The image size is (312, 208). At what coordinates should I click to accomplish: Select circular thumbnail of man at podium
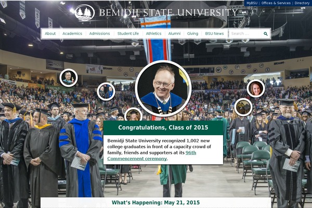point(69,78)
